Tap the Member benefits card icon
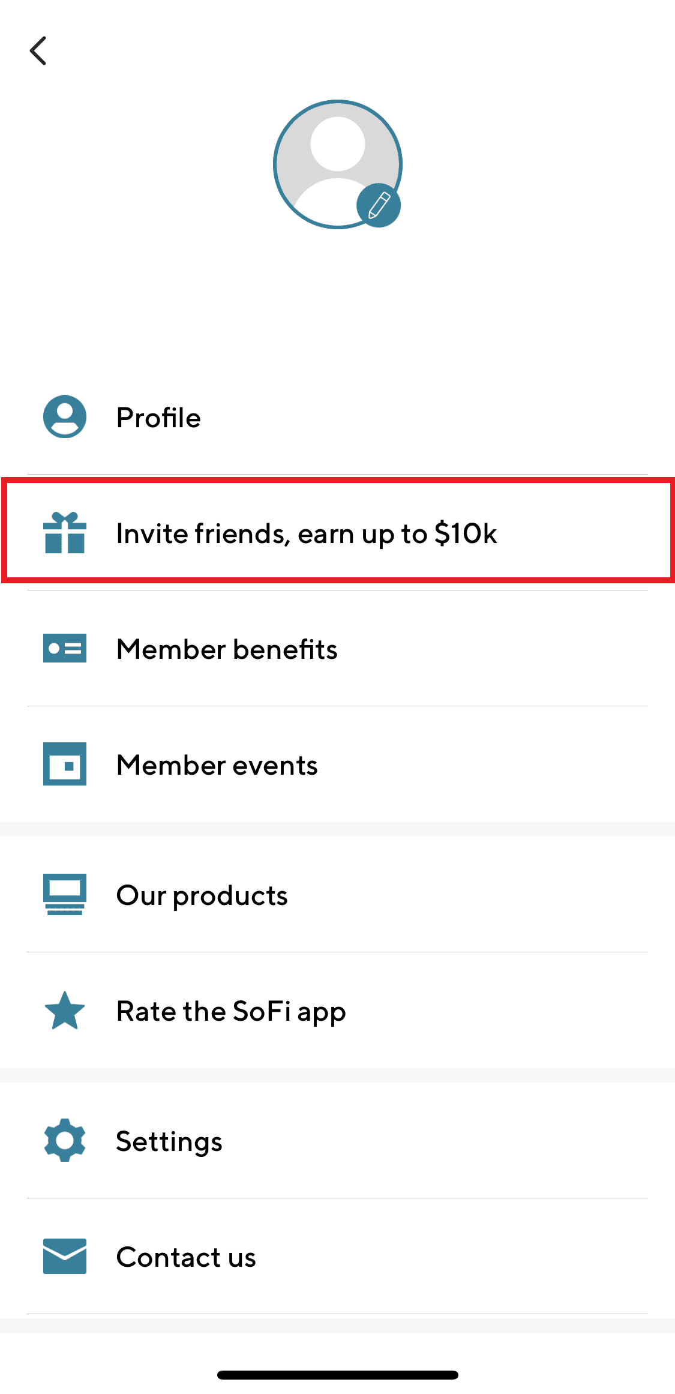The image size is (675, 1394). point(65,648)
